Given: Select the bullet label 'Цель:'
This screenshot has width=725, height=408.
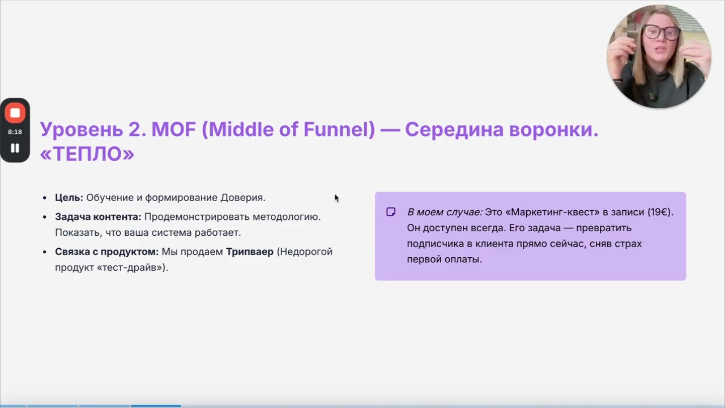Looking at the screenshot, I should [x=69, y=198].
